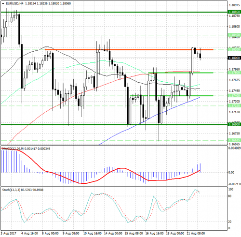Open the chart dropdown arrow beside EURUSD,H4
Viewport: 241px width, 237px height.
click(x=3, y=3)
